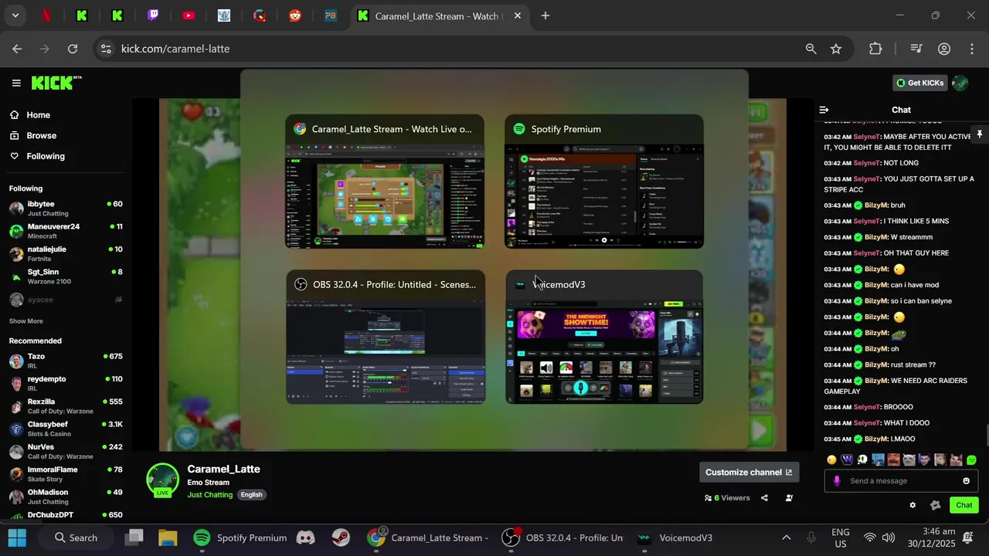This screenshot has width=989, height=556.
Task: Switch to the YouTube browser tab
Action: (189, 15)
